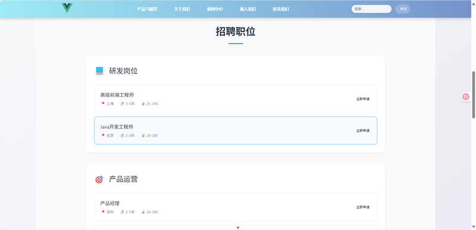Focus the 搜索 search input field
476x230 pixels.
click(x=371, y=9)
